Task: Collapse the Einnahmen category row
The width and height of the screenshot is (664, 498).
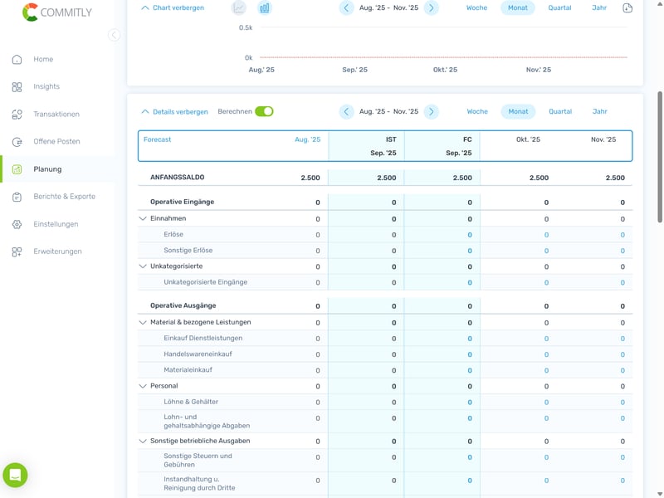Action: (143, 219)
